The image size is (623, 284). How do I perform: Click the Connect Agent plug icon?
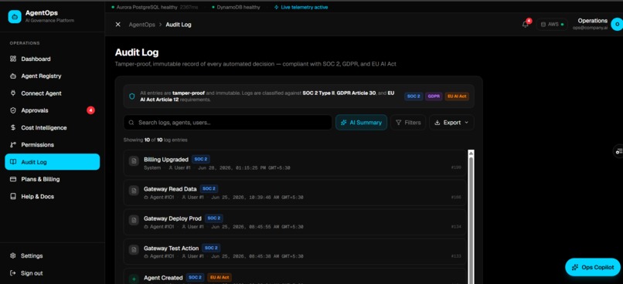click(x=13, y=93)
